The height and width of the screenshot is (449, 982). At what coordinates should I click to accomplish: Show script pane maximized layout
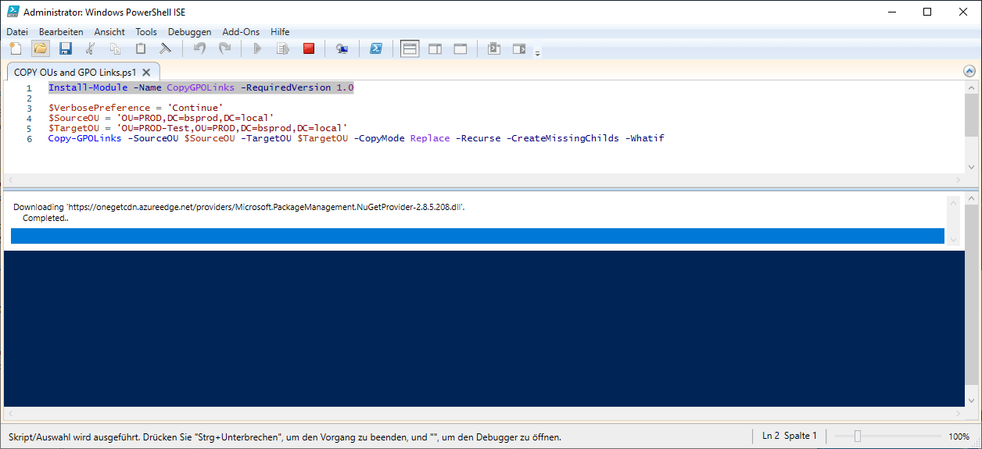[x=461, y=48]
